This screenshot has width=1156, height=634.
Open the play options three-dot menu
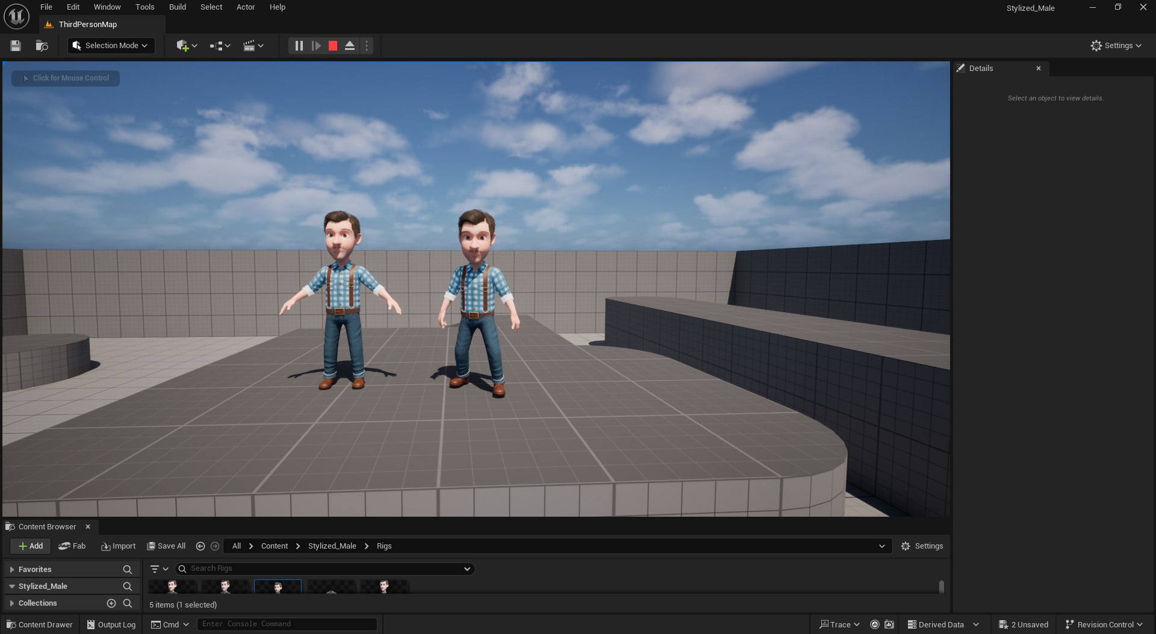click(366, 46)
